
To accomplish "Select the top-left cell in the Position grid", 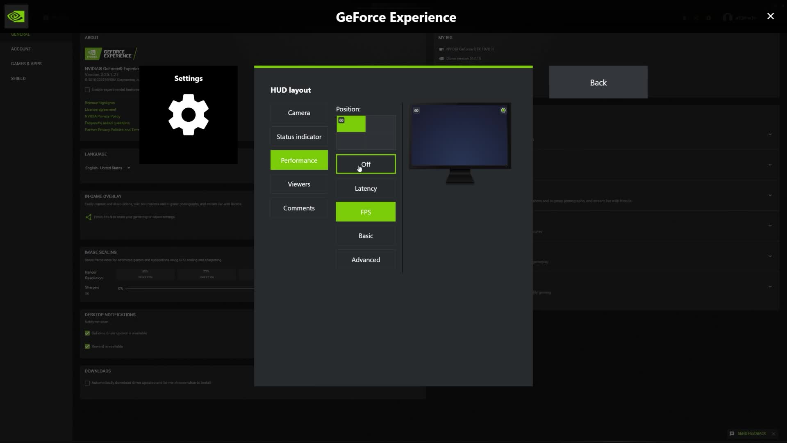I will (351, 124).
